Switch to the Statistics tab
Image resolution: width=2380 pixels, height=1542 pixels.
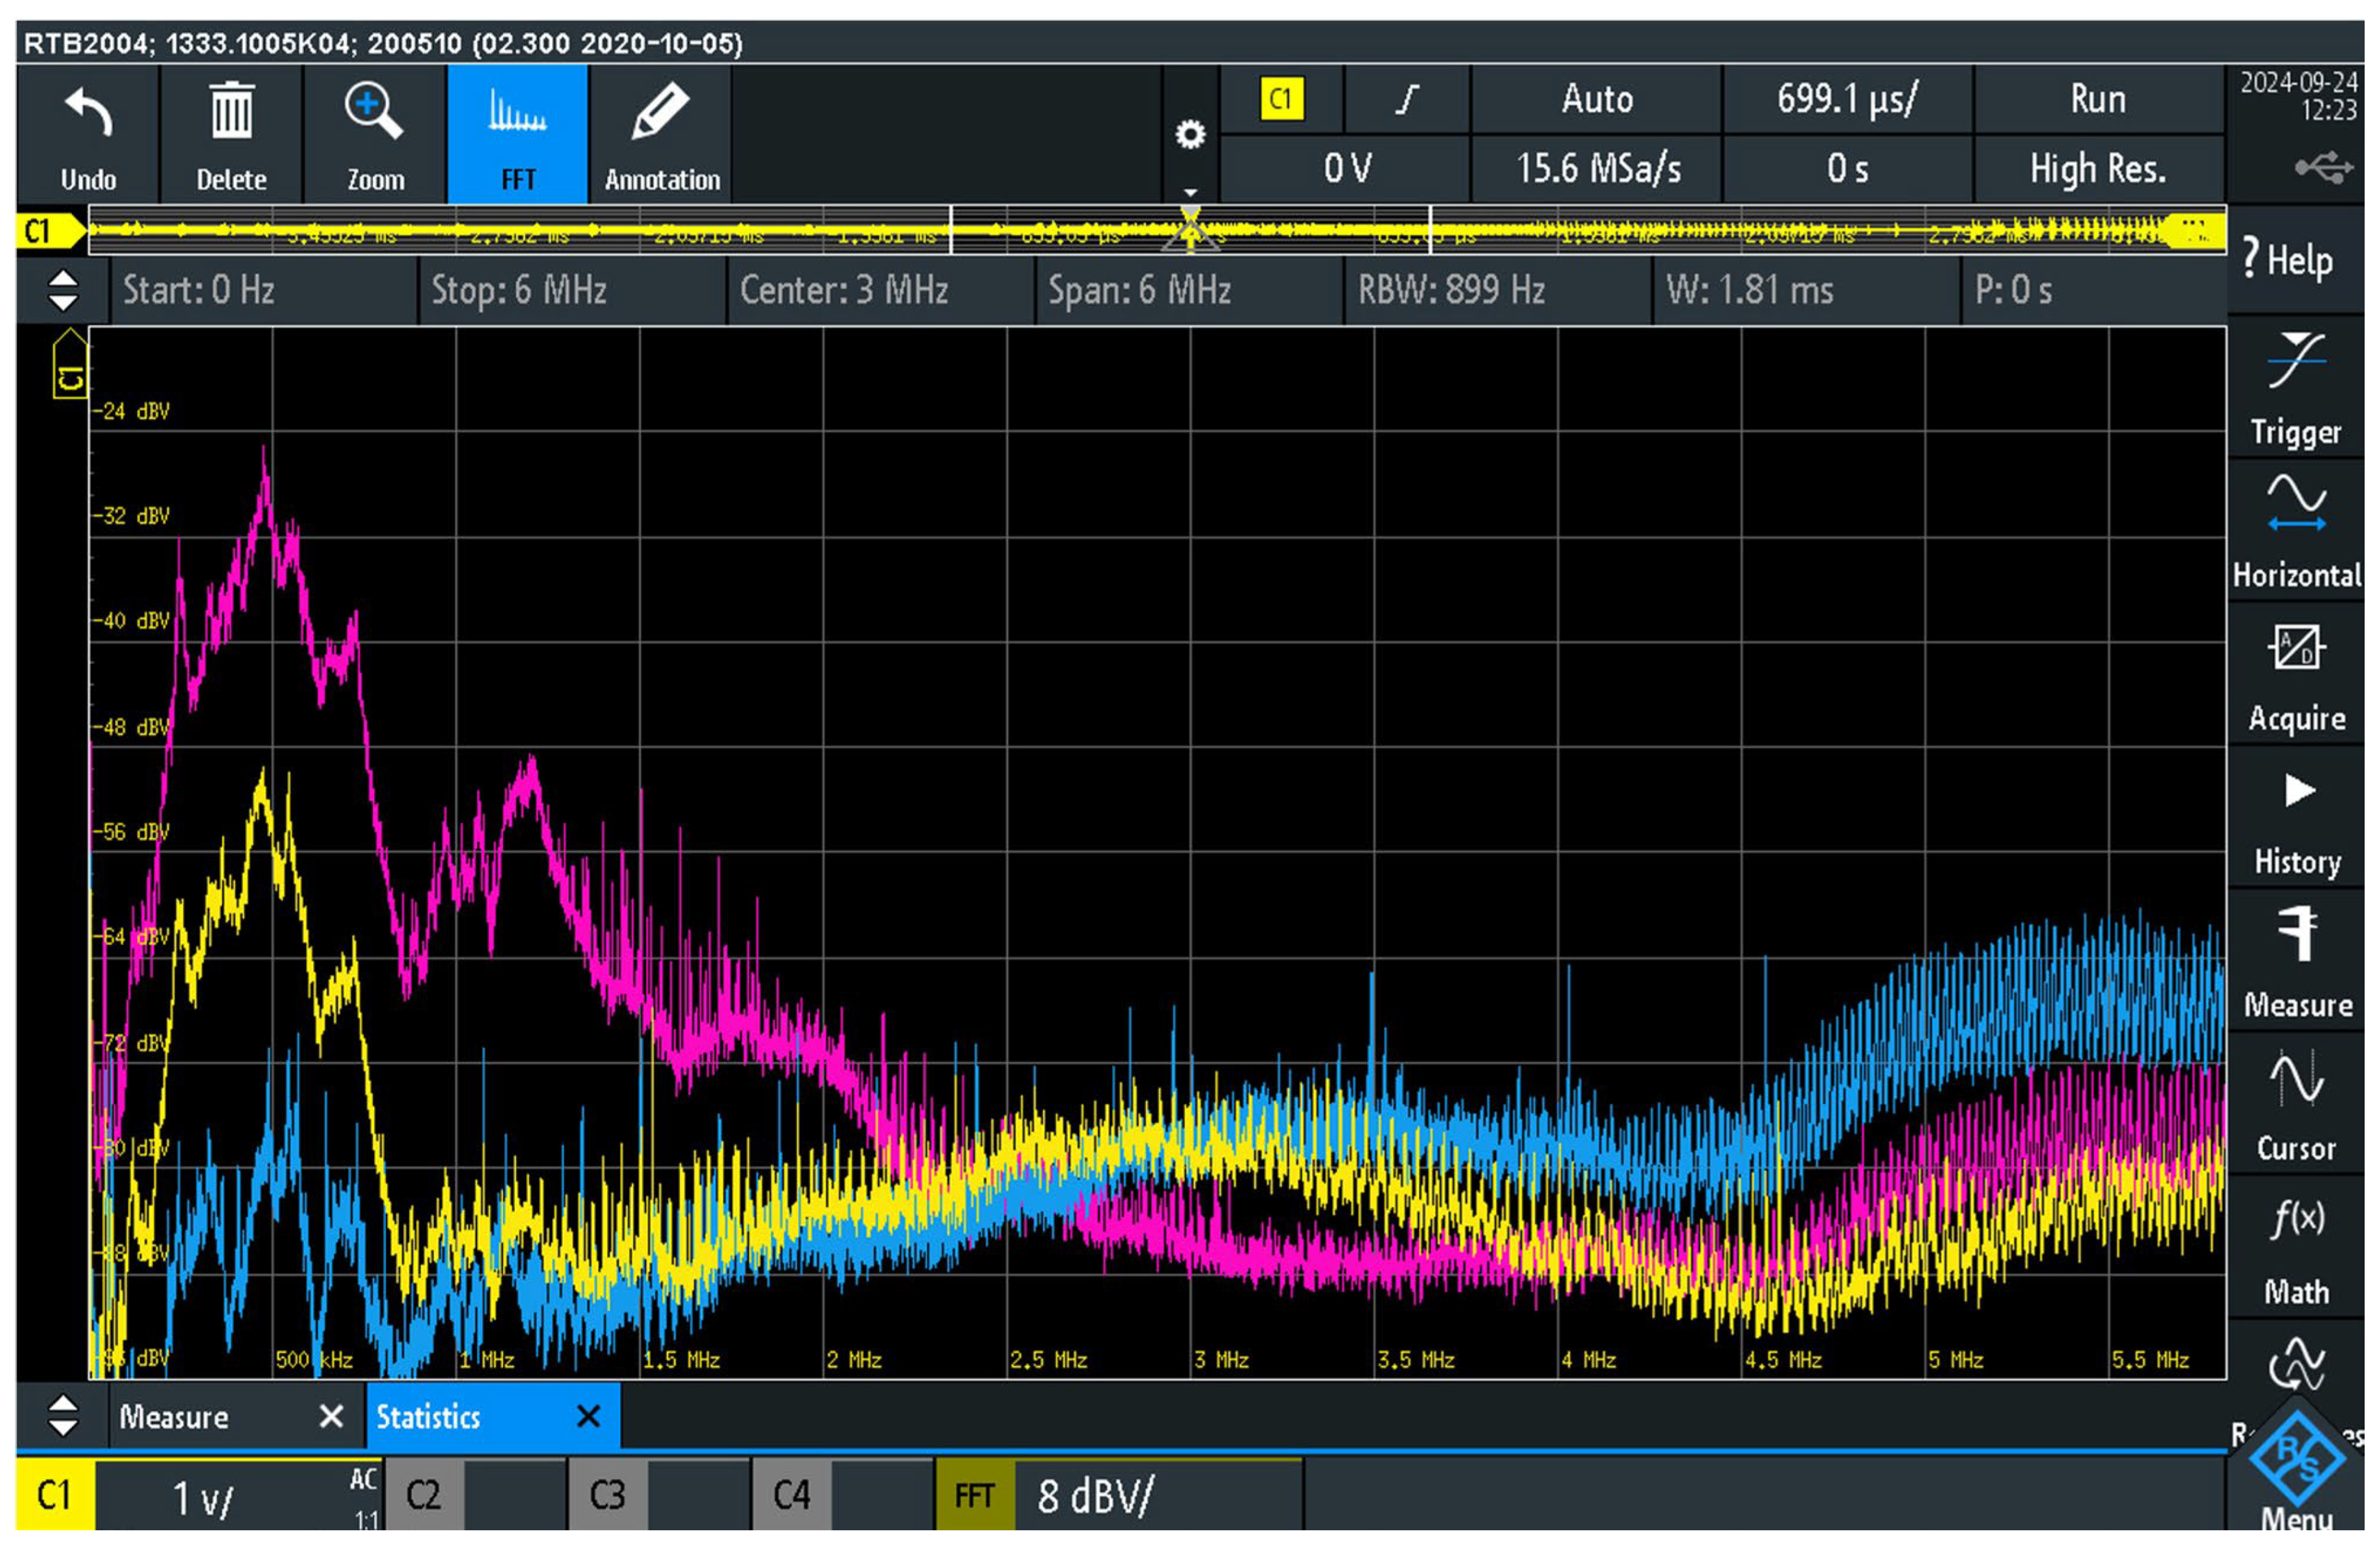click(430, 1417)
